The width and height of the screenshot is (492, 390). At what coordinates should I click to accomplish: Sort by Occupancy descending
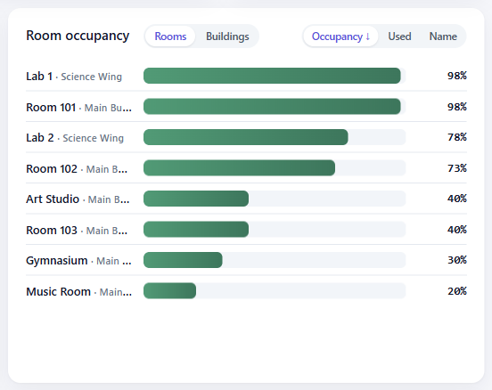pos(340,37)
